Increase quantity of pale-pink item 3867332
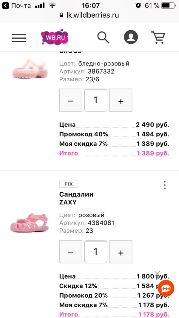The image size is (179, 318). tap(121, 100)
